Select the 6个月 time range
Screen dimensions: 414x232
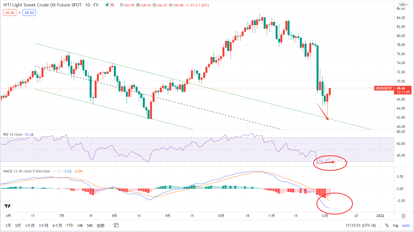click(x=57, y=225)
